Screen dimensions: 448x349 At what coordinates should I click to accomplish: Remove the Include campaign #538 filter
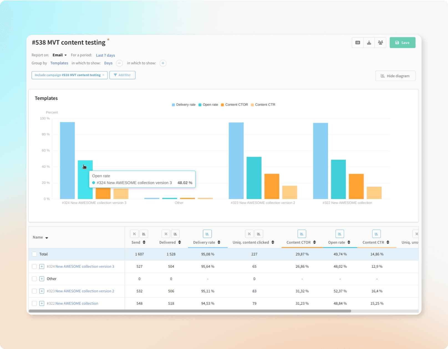[103, 75]
